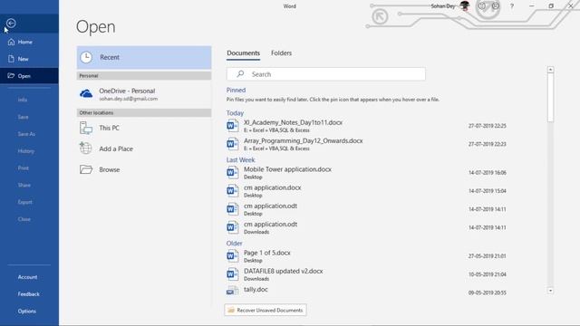This screenshot has width=580, height=326.
Task: Select the Recent location
Action: coord(144,57)
